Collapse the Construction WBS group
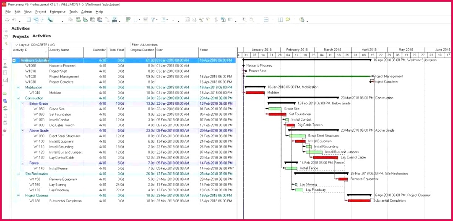Image resolution: width=453 pixels, height=221 pixels. pos(18,98)
